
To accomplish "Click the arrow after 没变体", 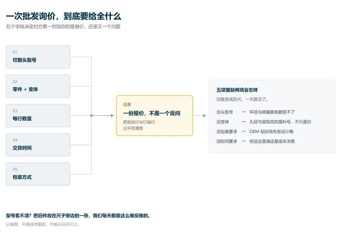I will tap(243, 122).
